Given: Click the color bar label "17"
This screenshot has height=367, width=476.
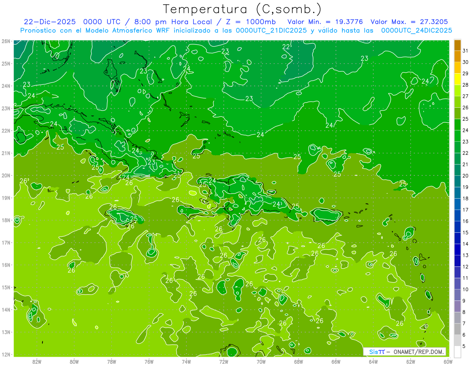Looking at the screenshot, I should (x=466, y=210).
